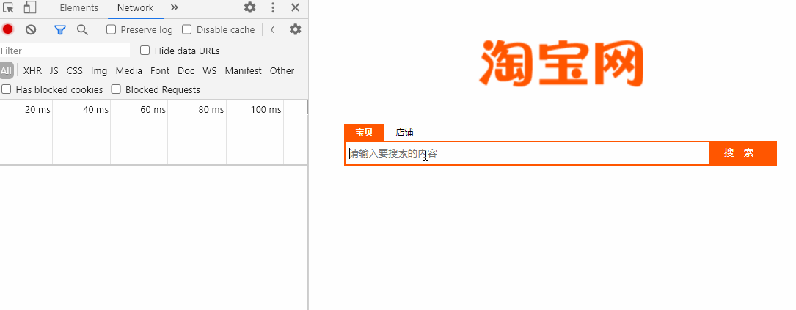796x310 pixels.
Task: Filter requests by Font
Action: [160, 70]
